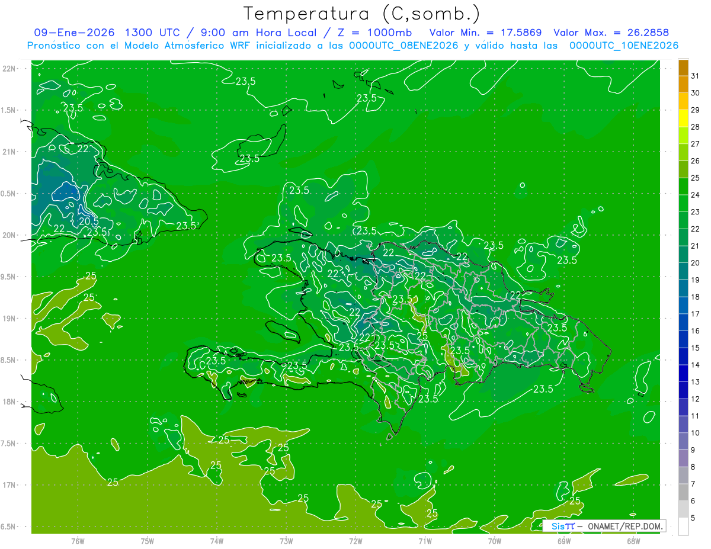711x549 pixels.
Task: Click colorbar label '30'
Action: click(696, 93)
